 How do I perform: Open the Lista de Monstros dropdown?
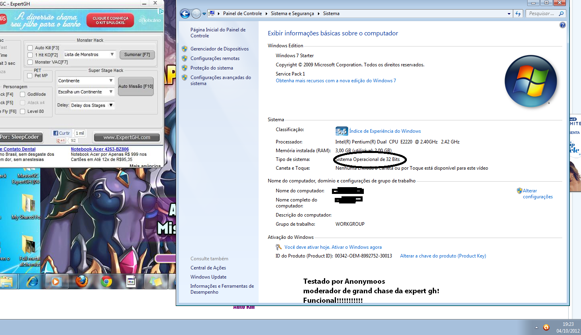tap(89, 54)
